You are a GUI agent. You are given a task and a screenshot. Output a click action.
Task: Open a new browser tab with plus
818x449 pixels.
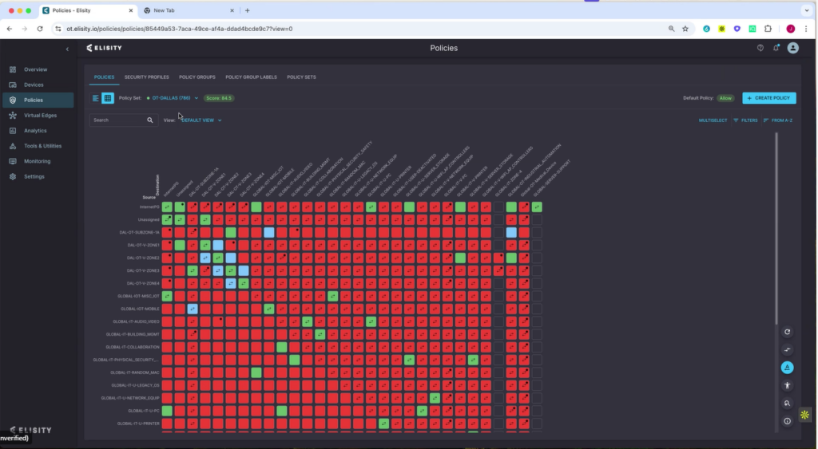pos(248,10)
